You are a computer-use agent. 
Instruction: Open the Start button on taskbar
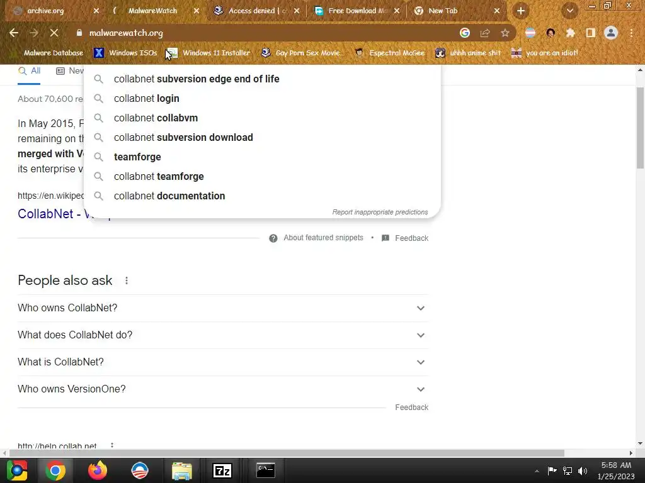pyautogui.click(x=17, y=470)
